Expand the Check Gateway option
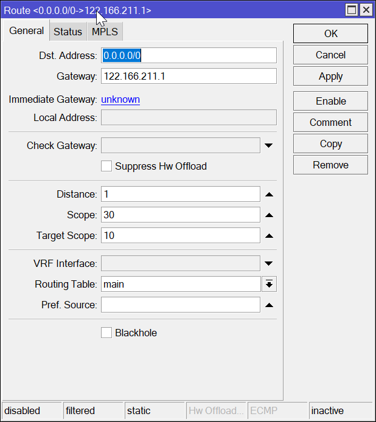 coord(268,146)
